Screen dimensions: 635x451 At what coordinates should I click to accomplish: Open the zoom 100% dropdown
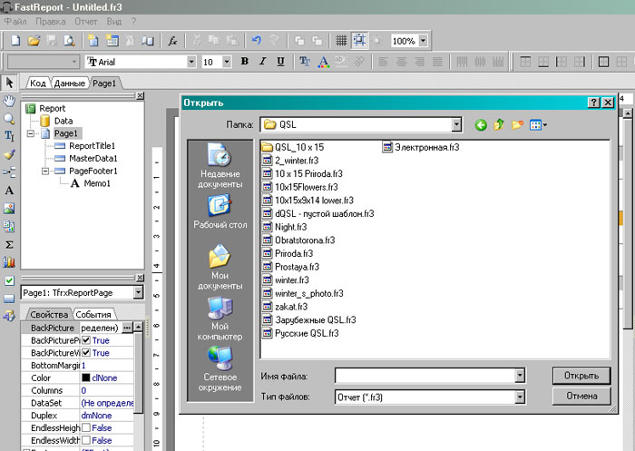tap(424, 41)
